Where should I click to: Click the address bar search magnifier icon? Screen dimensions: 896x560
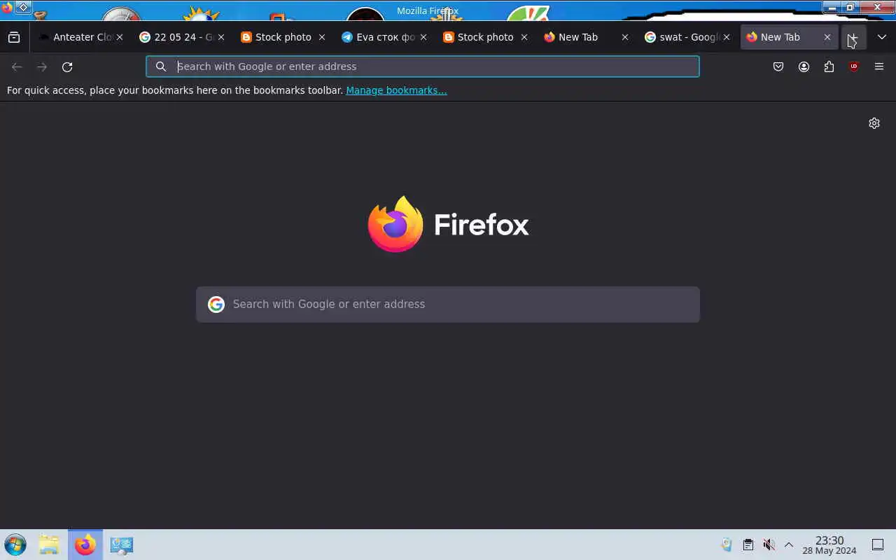pyautogui.click(x=161, y=66)
